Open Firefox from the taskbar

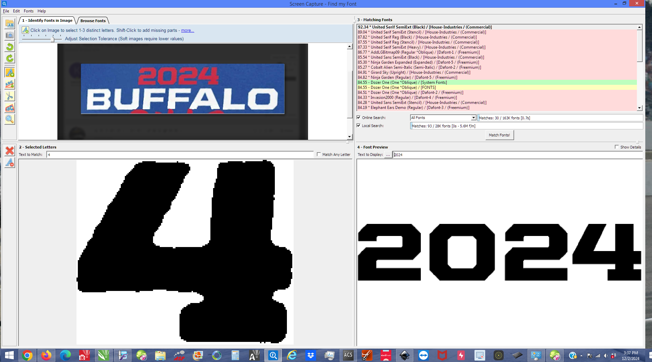[x=46, y=355]
